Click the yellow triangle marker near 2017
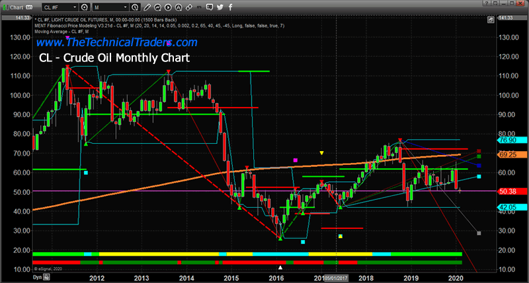 (321, 153)
